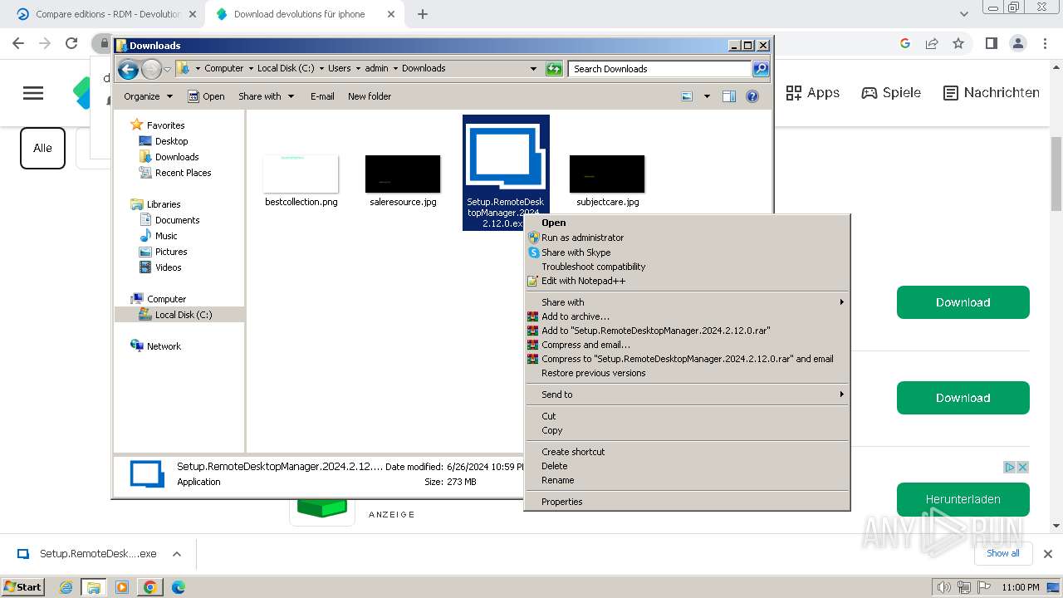1063x598 pixels.
Task: Choose Edit with Notepad++
Action: point(687,281)
